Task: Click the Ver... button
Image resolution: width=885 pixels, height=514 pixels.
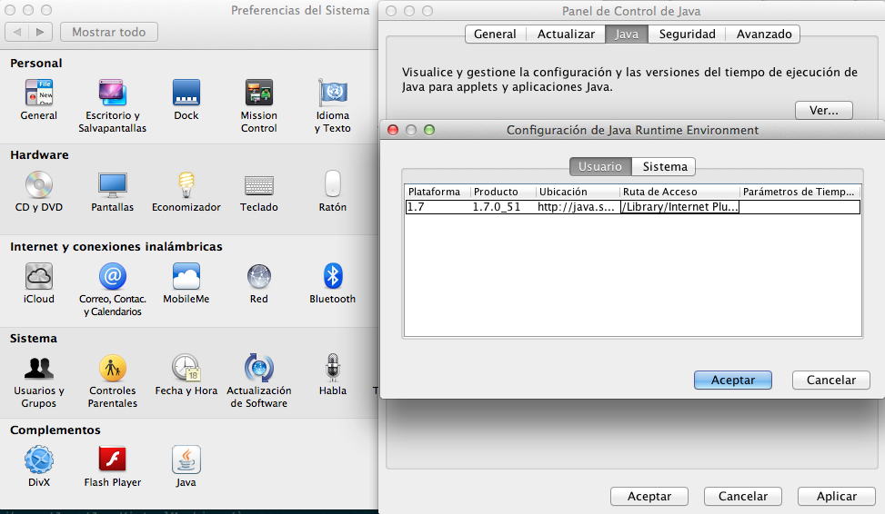Action: click(x=823, y=110)
